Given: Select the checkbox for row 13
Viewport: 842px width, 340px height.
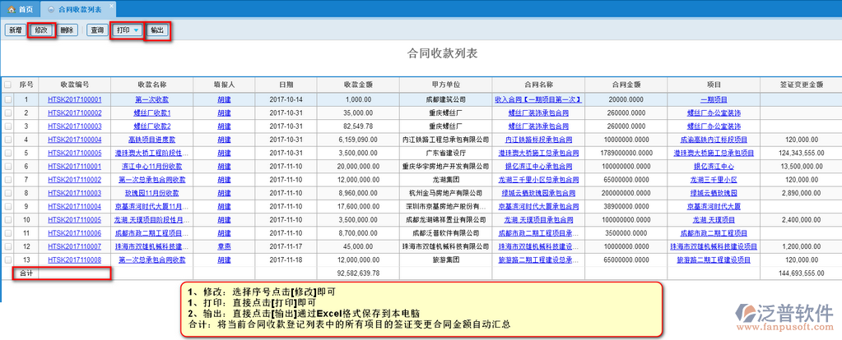Looking at the screenshot, I should [8, 260].
